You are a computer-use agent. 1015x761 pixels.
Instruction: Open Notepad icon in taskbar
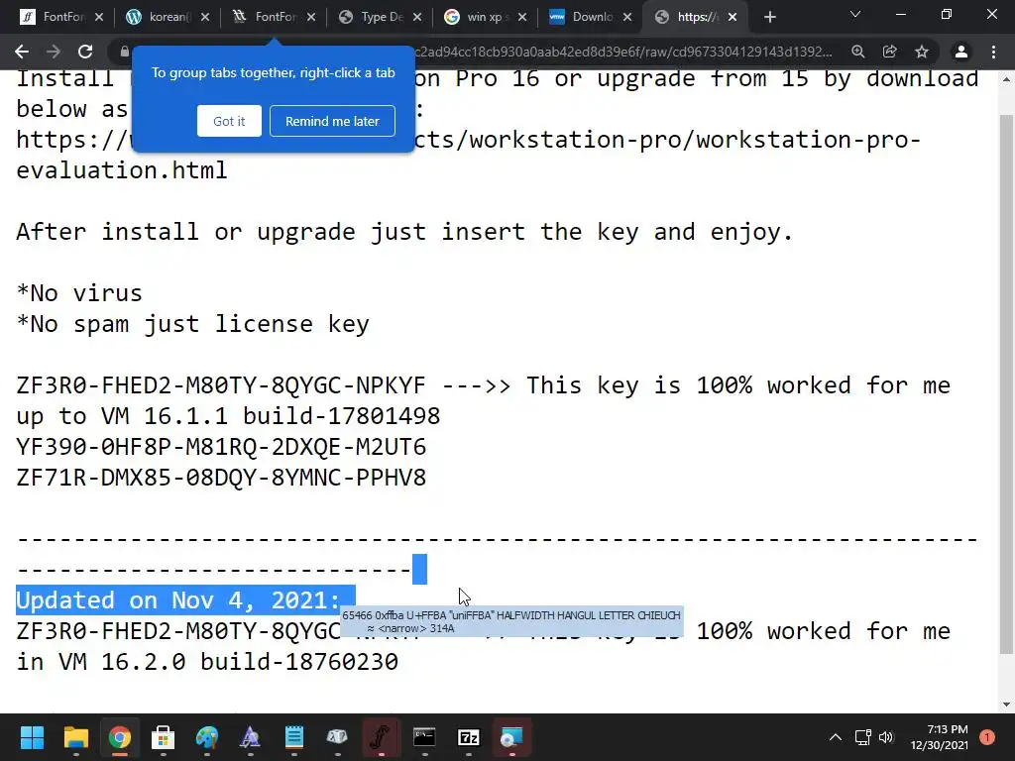tap(293, 737)
